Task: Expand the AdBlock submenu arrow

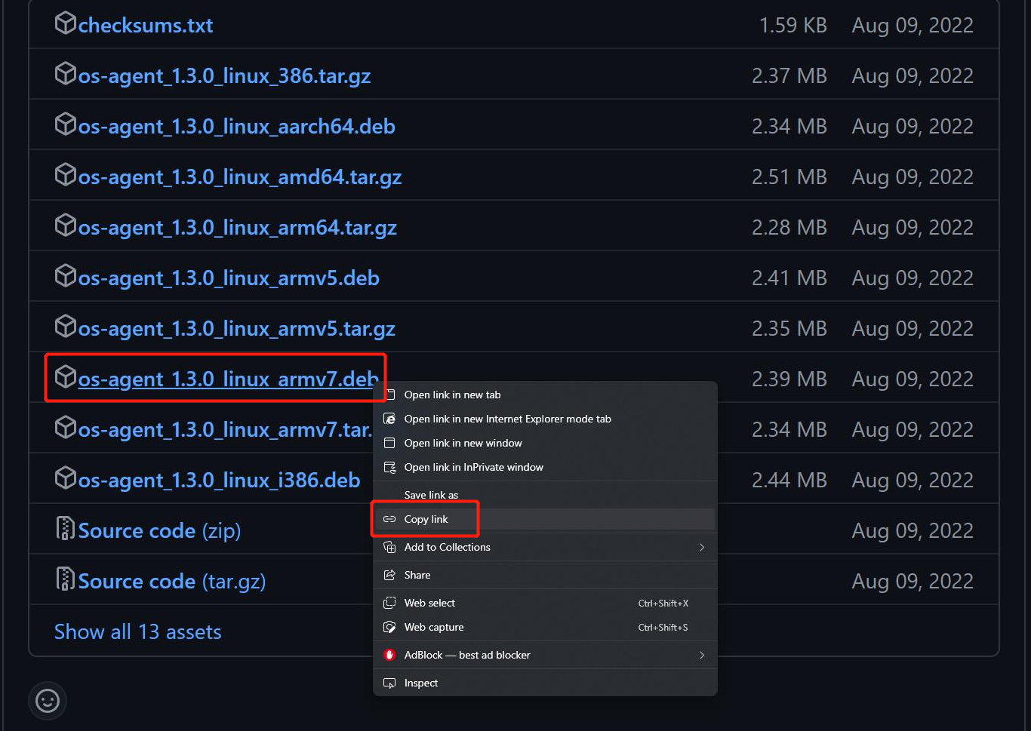Action: click(702, 655)
